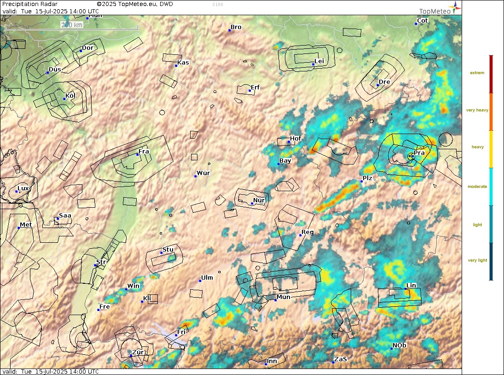Click the 'Bro' label
504x375 pixels.
tap(236, 27)
